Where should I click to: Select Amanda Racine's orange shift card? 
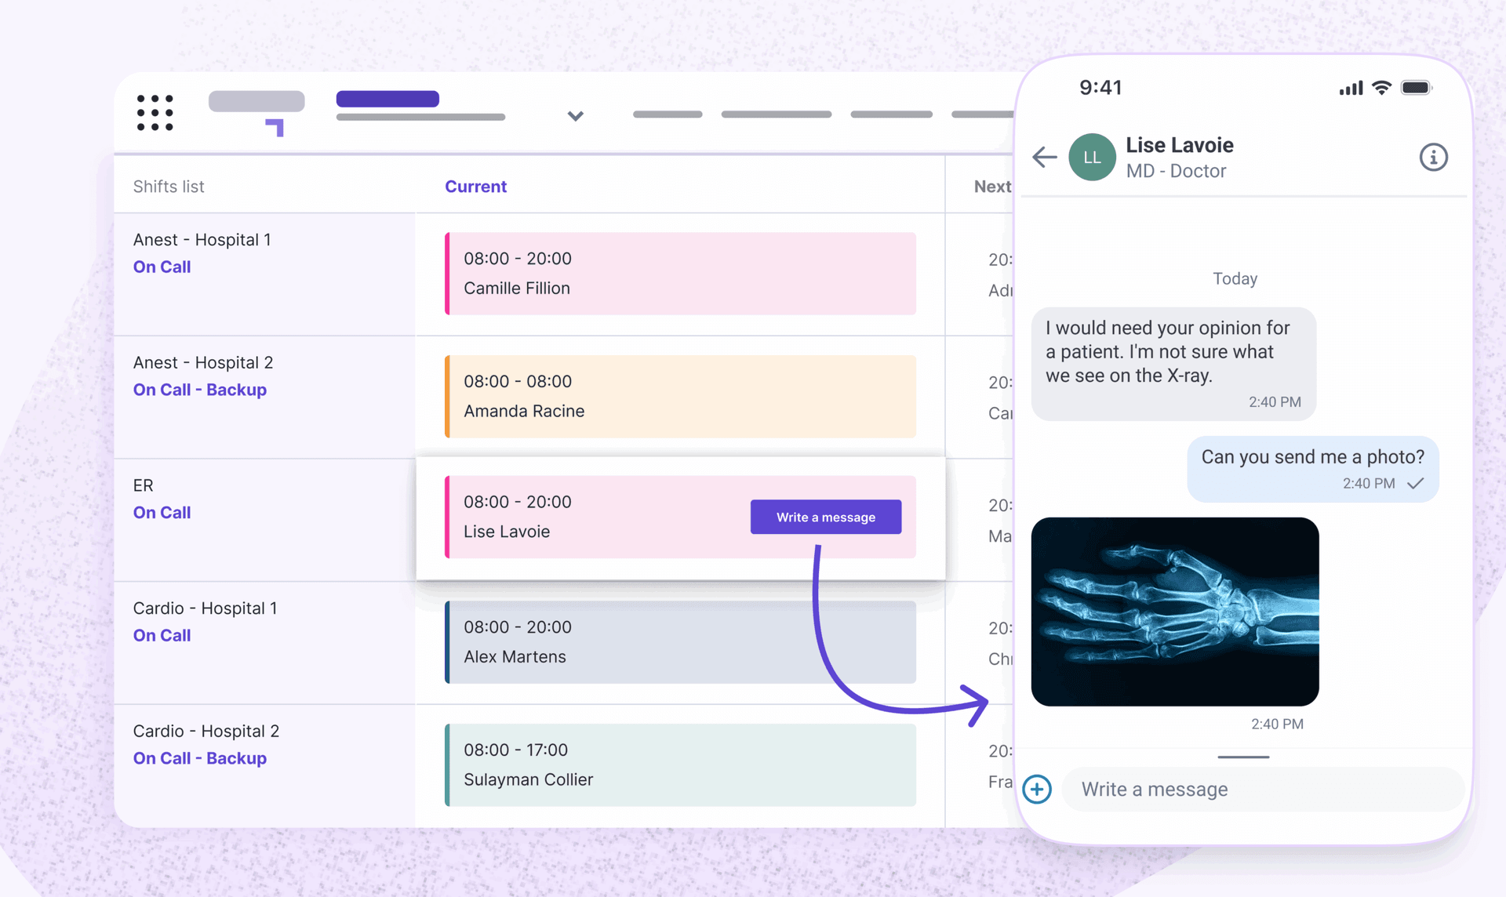680,396
